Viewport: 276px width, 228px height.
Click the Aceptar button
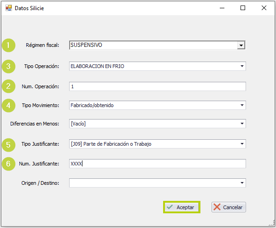pos(182,207)
